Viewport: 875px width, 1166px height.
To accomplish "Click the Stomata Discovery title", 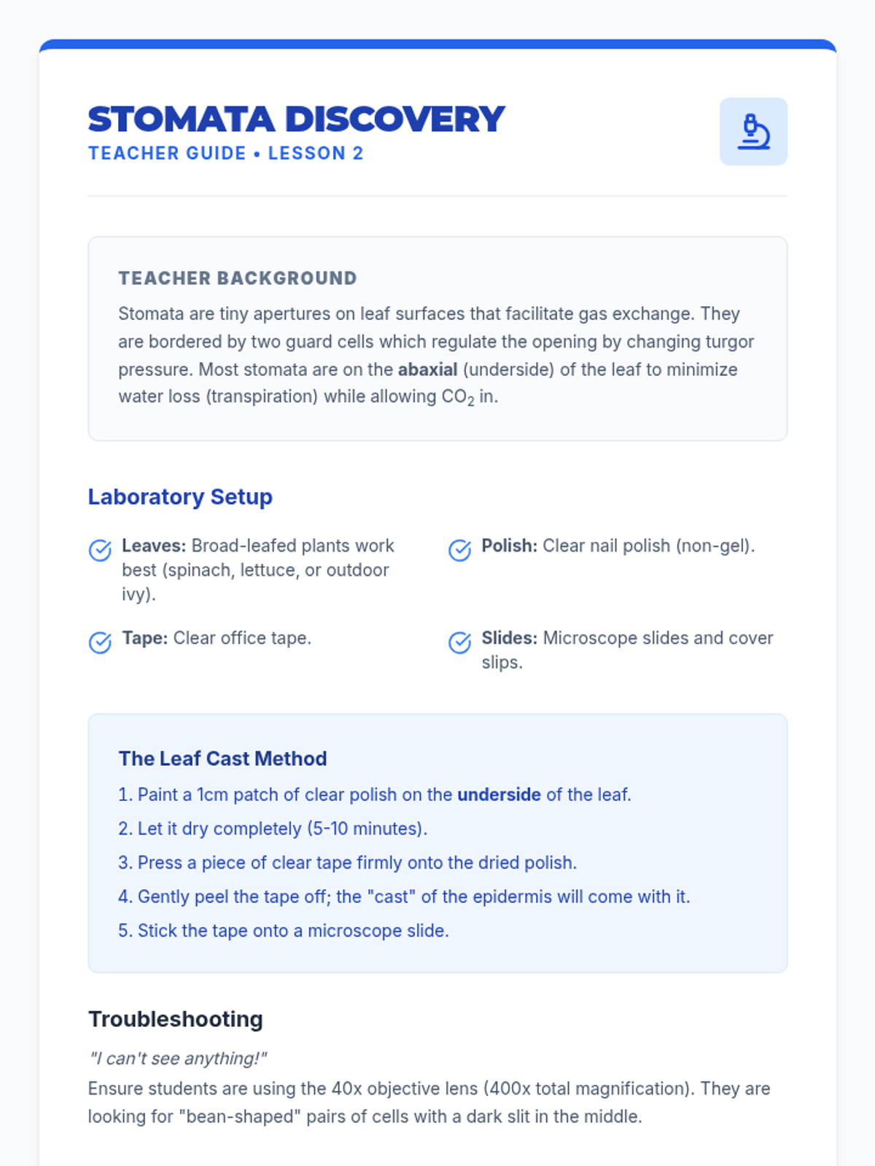I will (296, 120).
